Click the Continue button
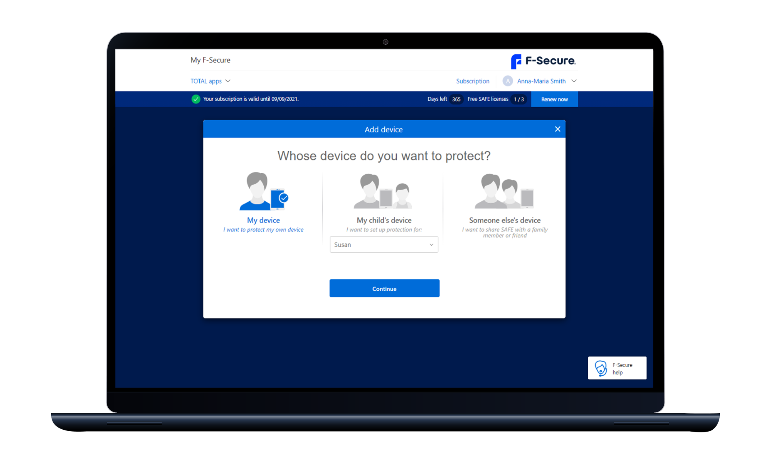771x464 pixels. click(x=384, y=288)
